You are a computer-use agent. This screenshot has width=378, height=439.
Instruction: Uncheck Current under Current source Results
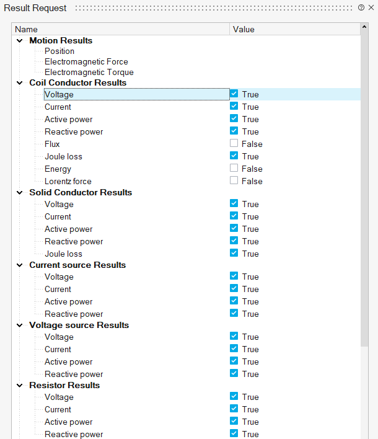pos(234,288)
